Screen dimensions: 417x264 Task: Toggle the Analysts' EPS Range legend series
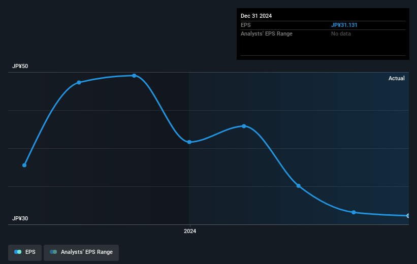click(x=81, y=252)
